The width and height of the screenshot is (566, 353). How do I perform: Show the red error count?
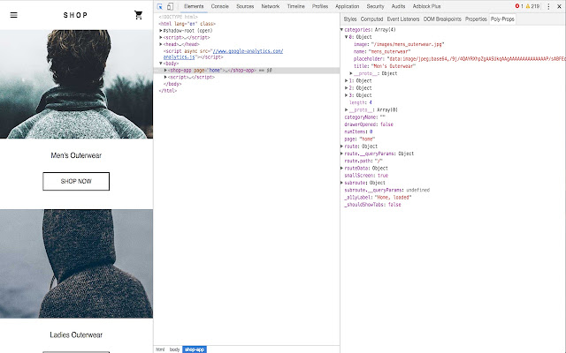click(519, 6)
